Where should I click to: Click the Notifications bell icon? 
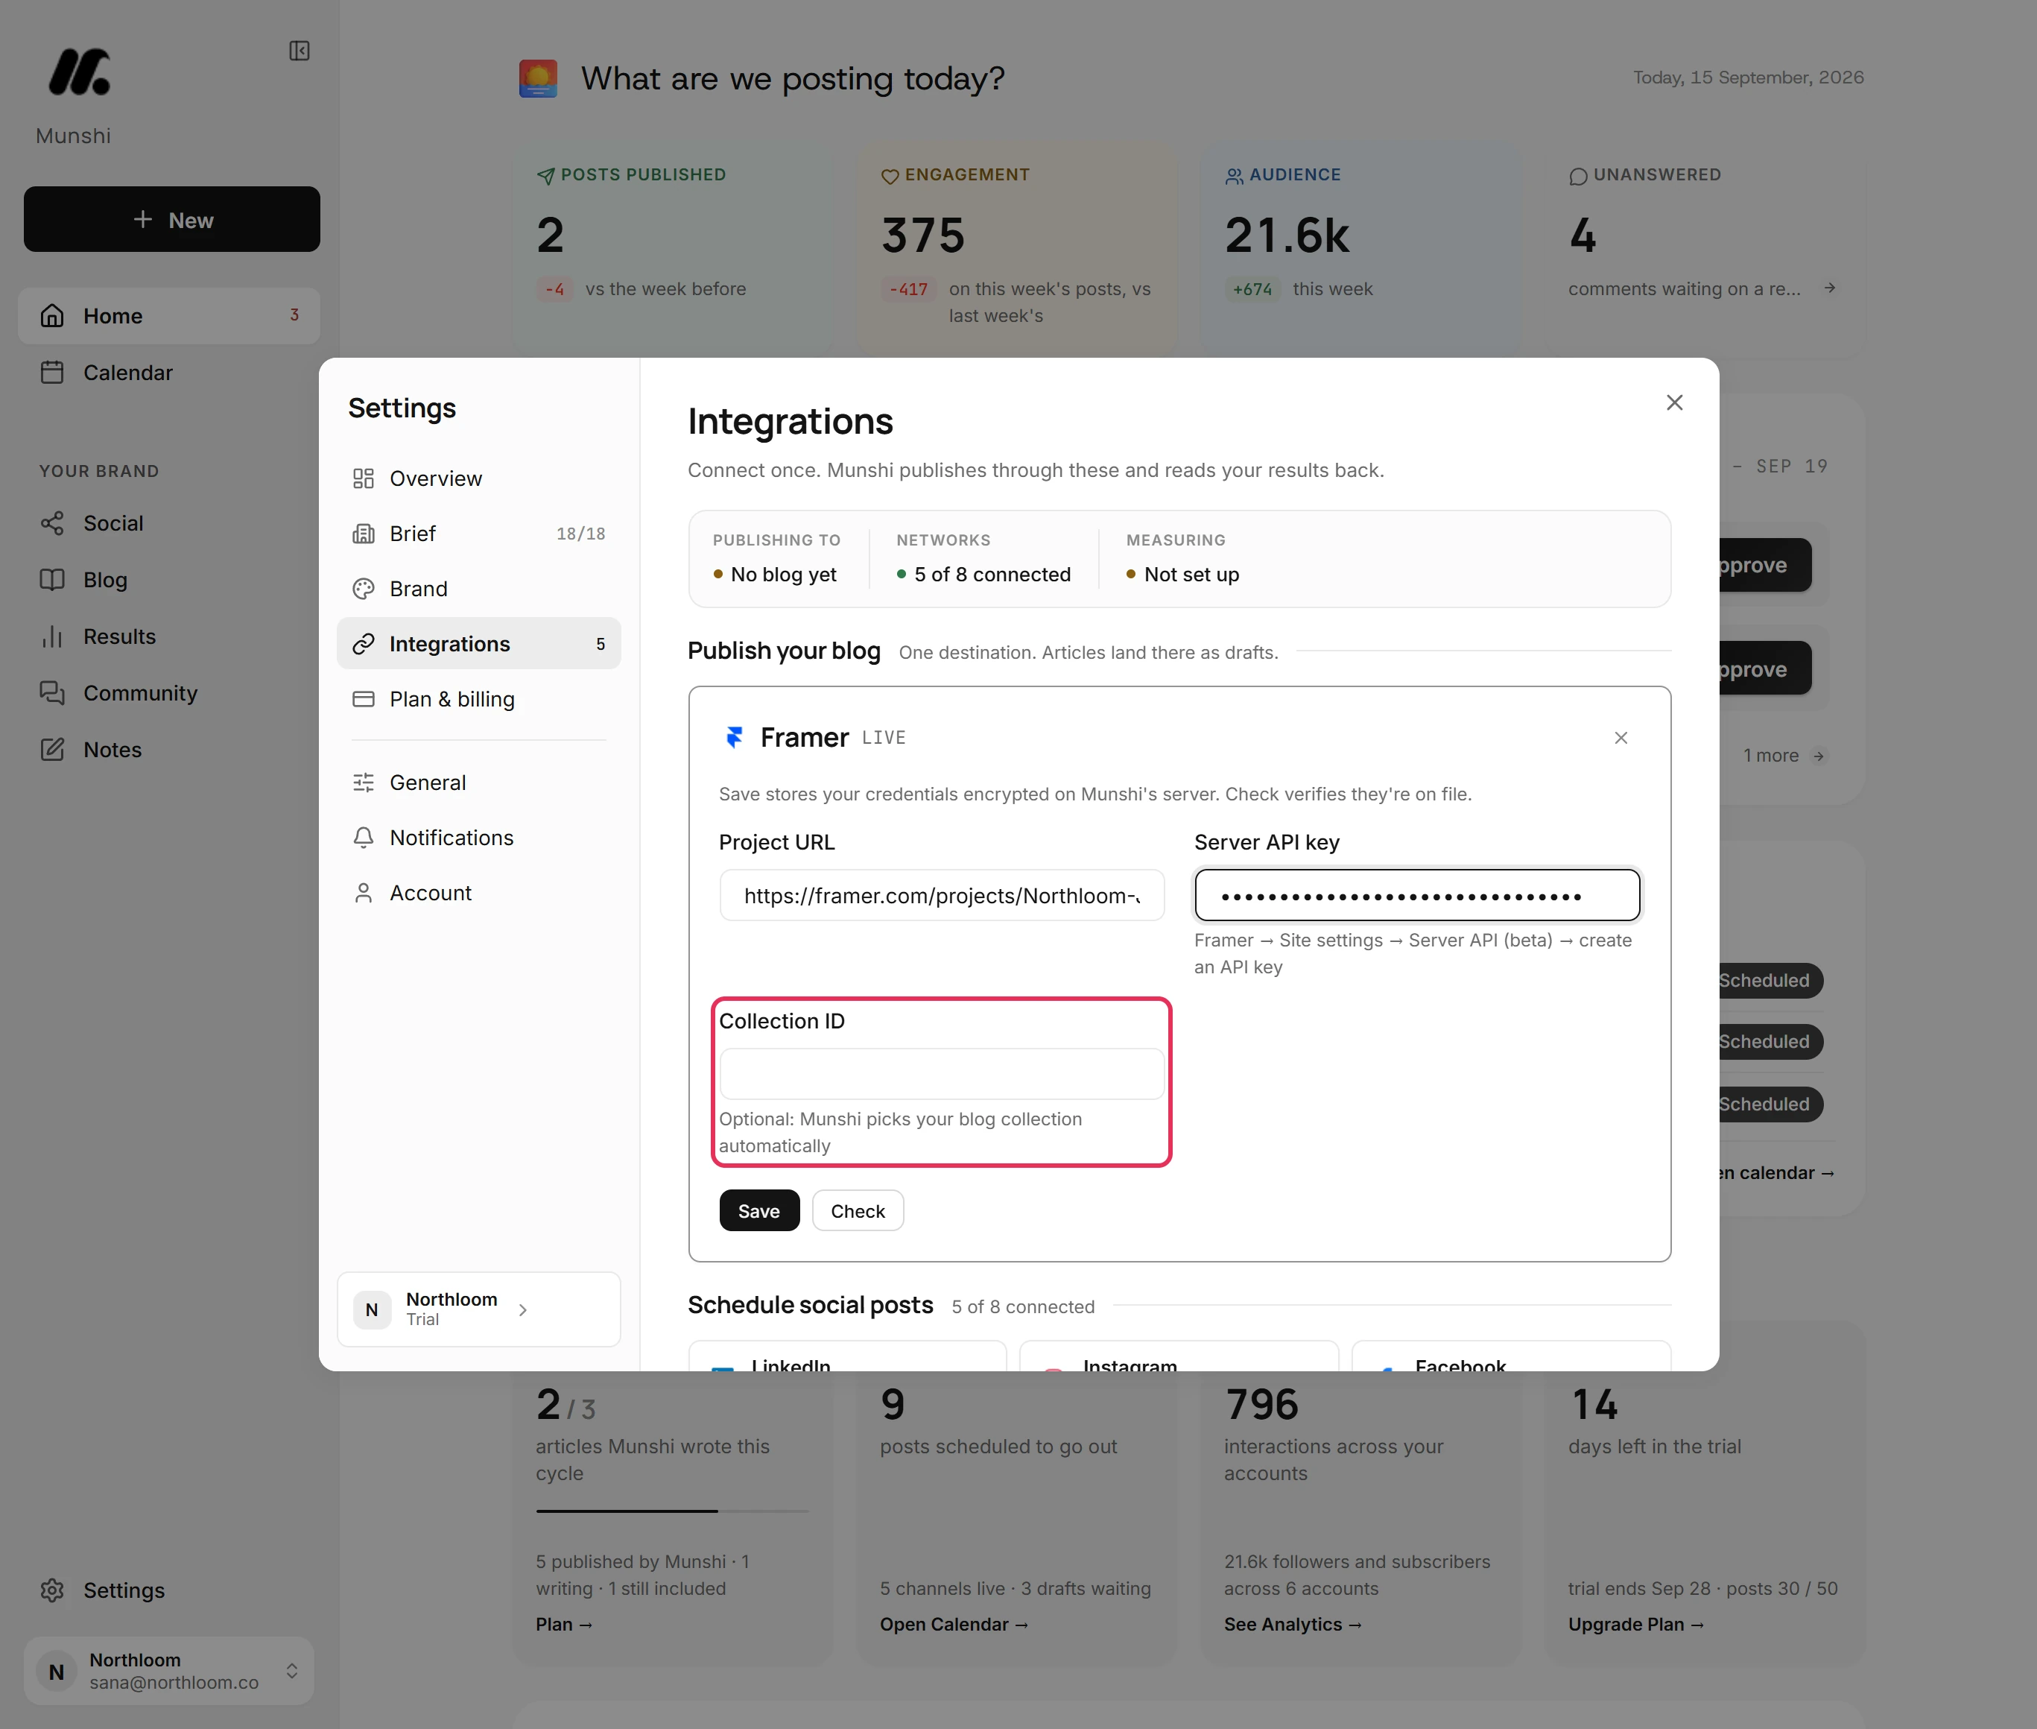[364, 838]
